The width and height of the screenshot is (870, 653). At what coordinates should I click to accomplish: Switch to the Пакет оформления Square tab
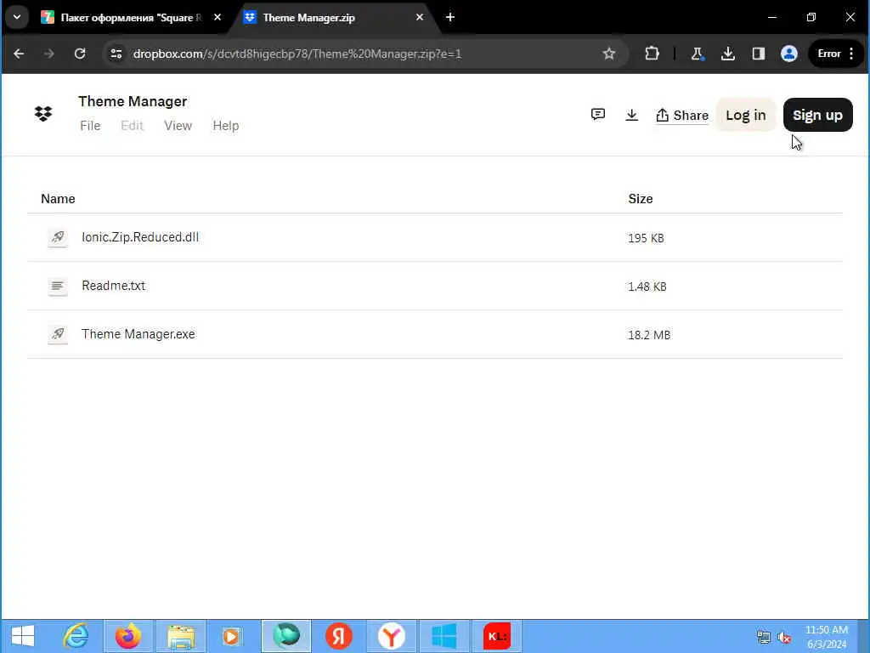(132, 18)
